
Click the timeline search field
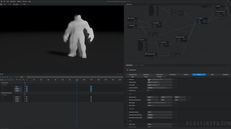pos(7,80)
